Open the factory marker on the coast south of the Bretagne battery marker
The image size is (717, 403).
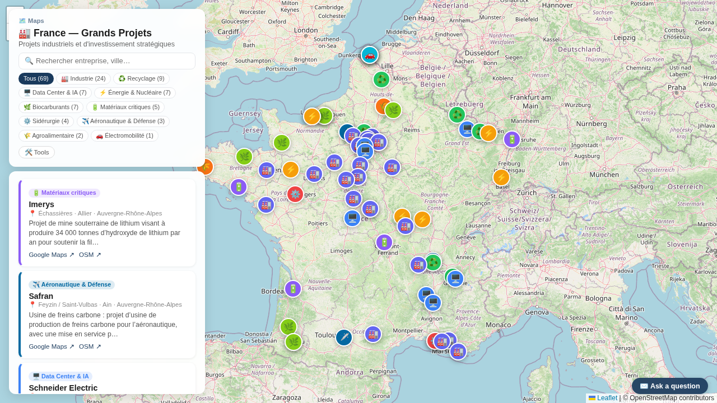pos(266,205)
